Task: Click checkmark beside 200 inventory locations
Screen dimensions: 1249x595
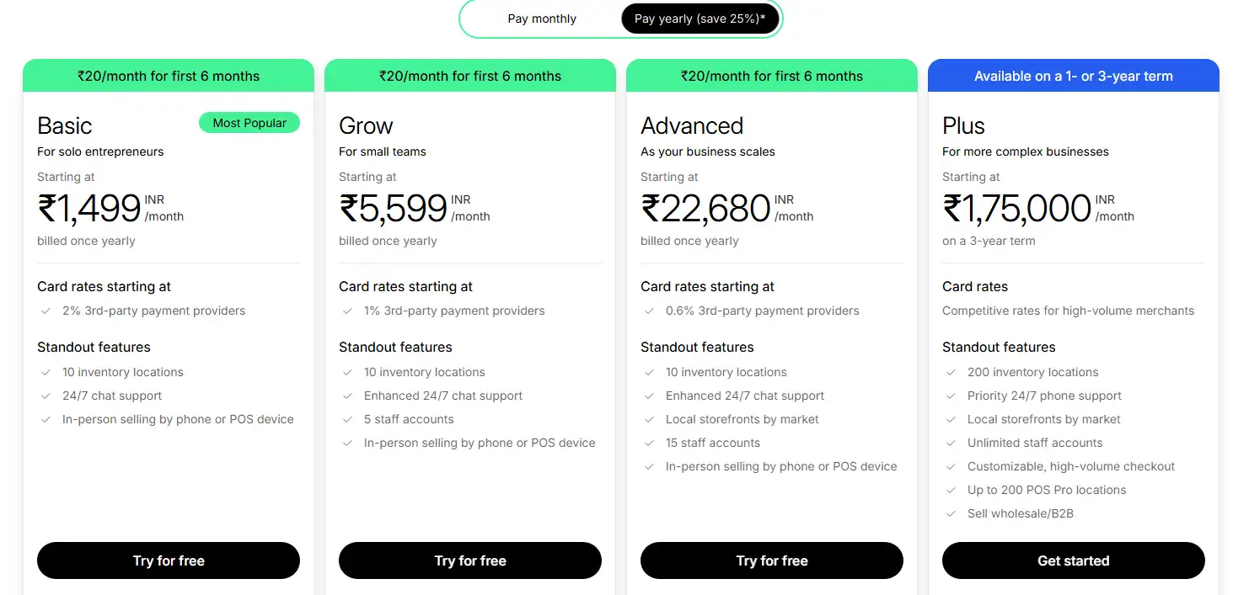Action: [951, 372]
